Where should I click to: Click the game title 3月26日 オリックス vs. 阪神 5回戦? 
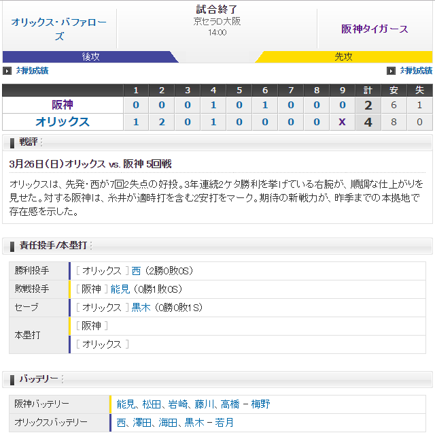[90, 164]
